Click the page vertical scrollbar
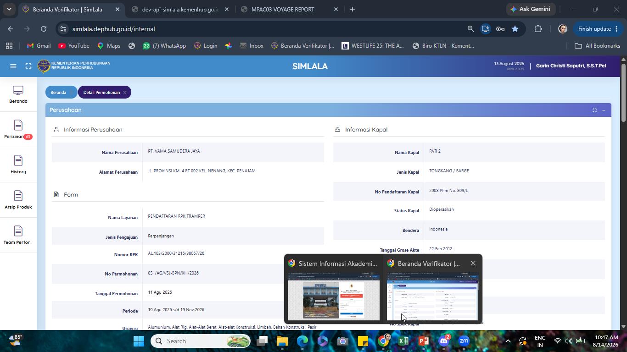627x352 pixels. point(623,192)
